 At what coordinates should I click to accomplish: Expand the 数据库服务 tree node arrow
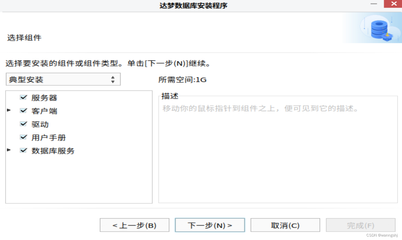tap(9, 150)
